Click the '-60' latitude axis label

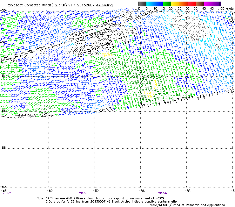coord(3,187)
